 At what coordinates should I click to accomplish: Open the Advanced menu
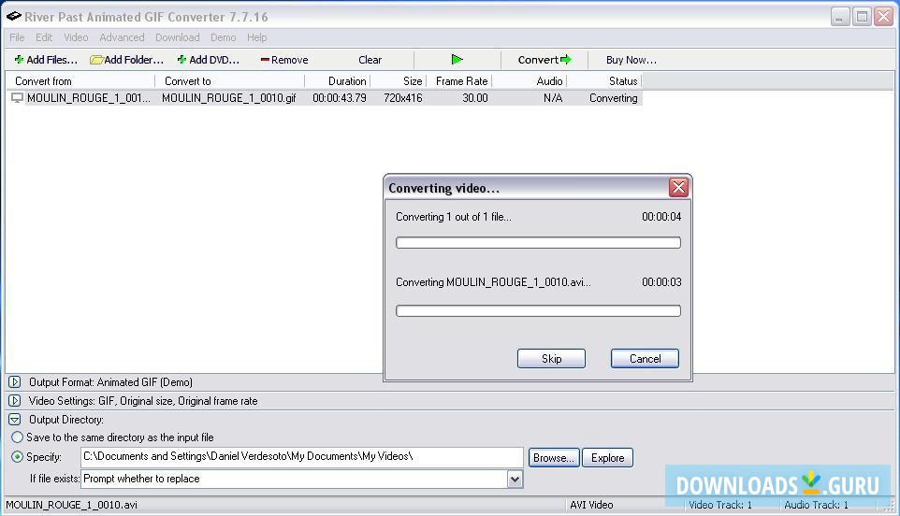(122, 37)
